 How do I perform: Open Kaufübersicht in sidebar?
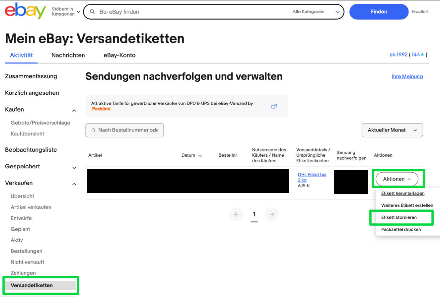[27, 134]
